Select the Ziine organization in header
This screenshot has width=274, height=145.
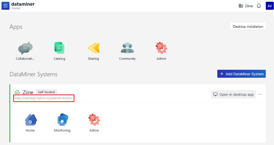pos(246,6)
